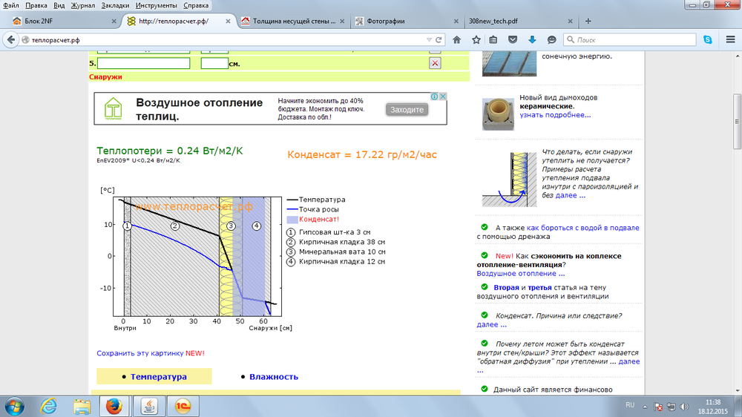Expand the address bar history dropdown
Screen dimensions: 742x417
[429, 39]
